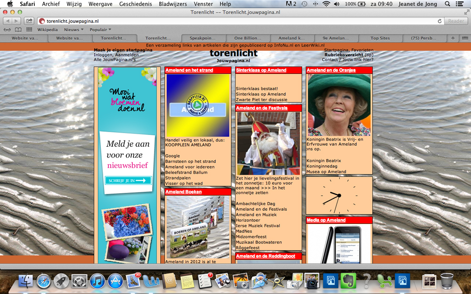
Task: Launch Safari compass icon in the Dock
Action: pyautogui.click(x=43, y=281)
